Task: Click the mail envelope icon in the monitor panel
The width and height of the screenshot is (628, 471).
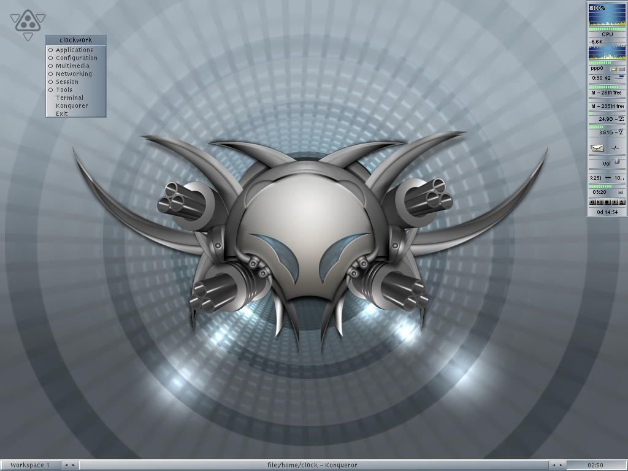Action: click(597, 148)
